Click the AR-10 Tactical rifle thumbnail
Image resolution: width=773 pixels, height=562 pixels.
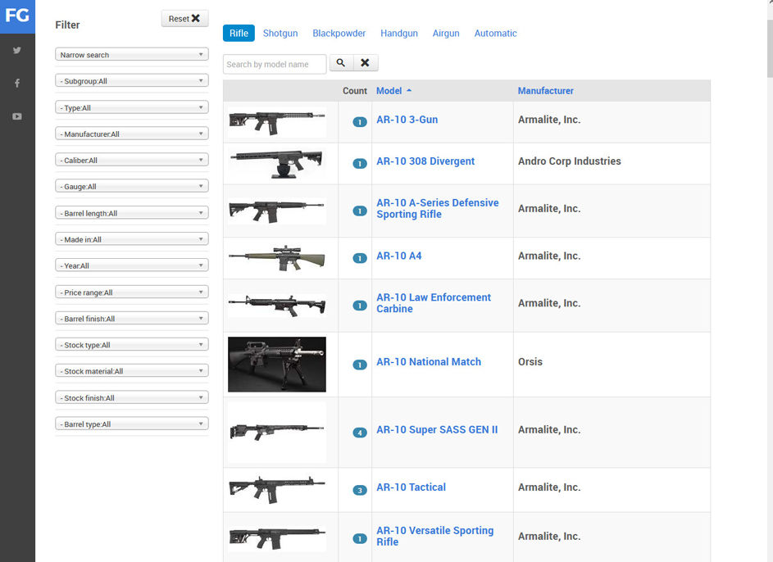pos(277,490)
